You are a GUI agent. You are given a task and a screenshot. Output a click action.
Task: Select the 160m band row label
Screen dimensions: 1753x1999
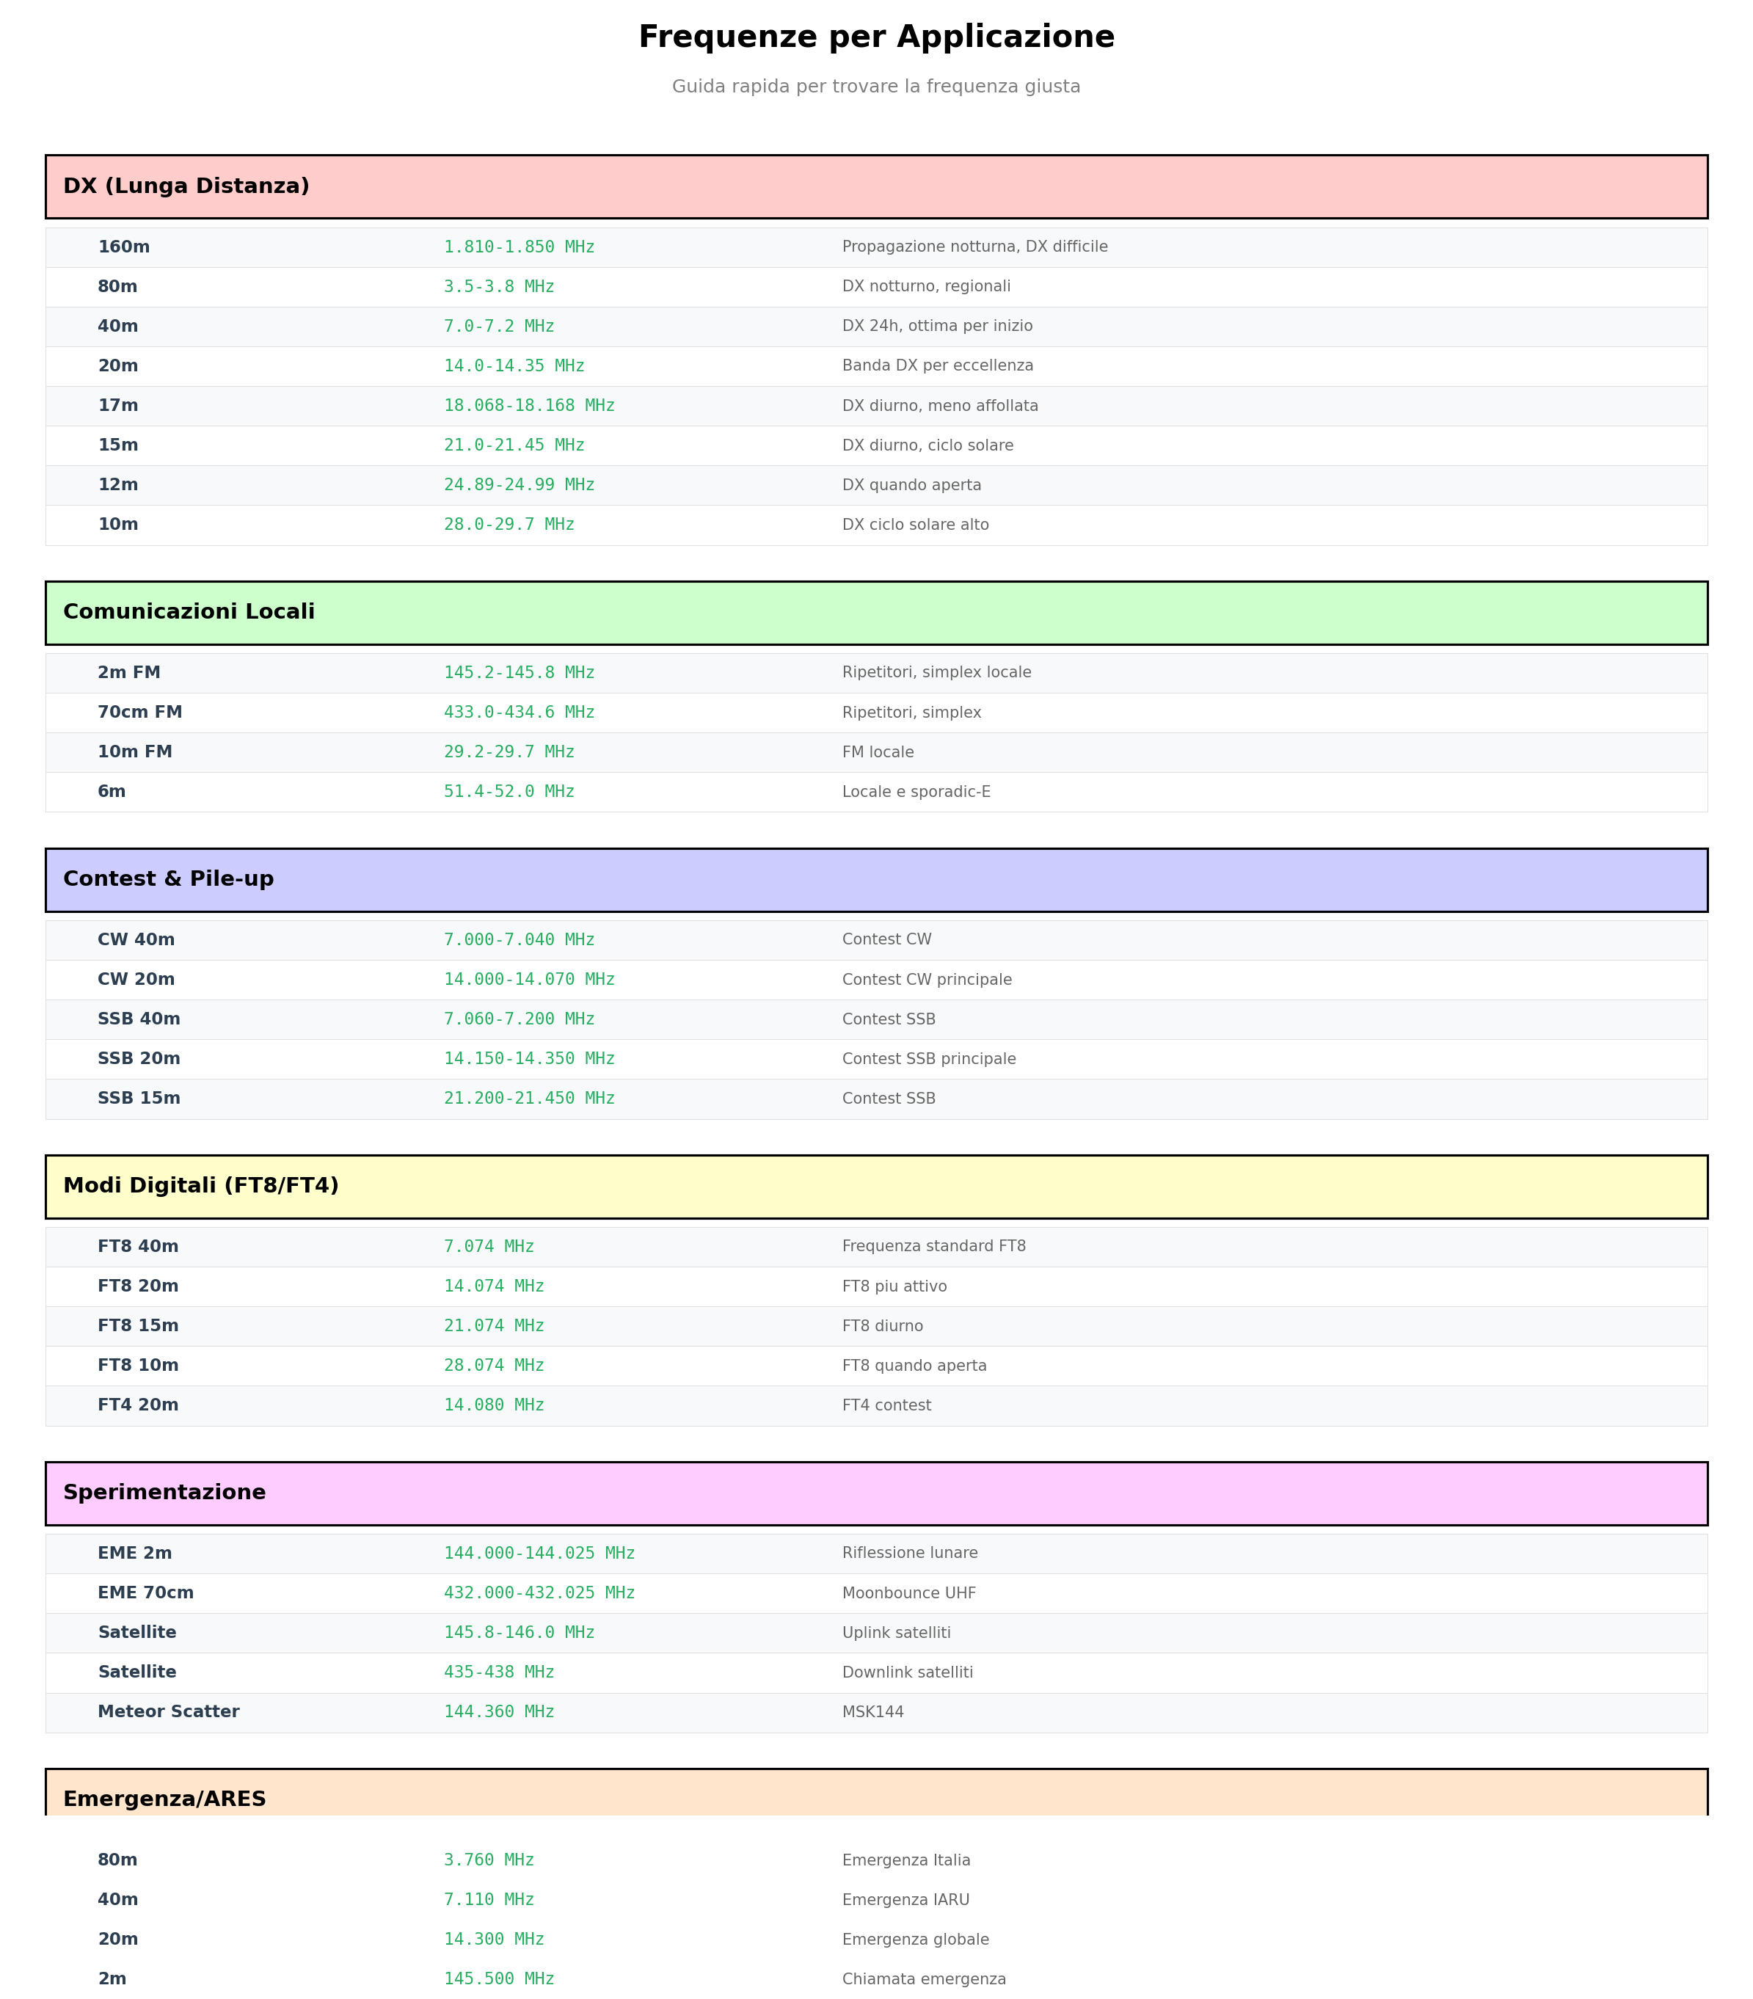pyautogui.click(x=123, y=247)
